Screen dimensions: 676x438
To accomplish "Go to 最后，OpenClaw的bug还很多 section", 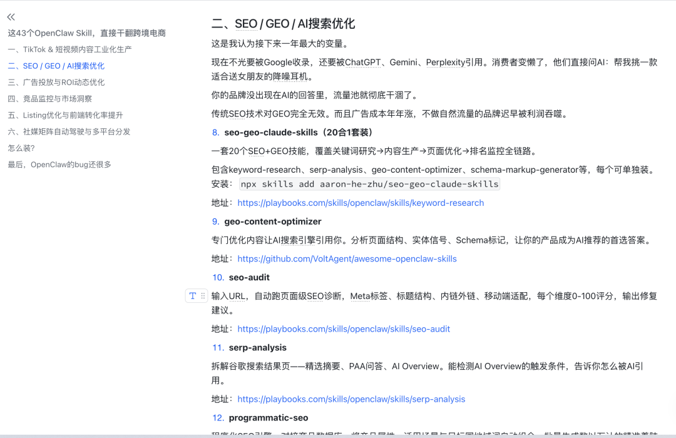I will point(59,164).
